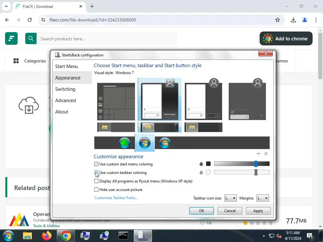Add a custom Start button image with plus
The width and height of the screenshot is (323, 242).
pyautogui.click(x=258, y=153)
